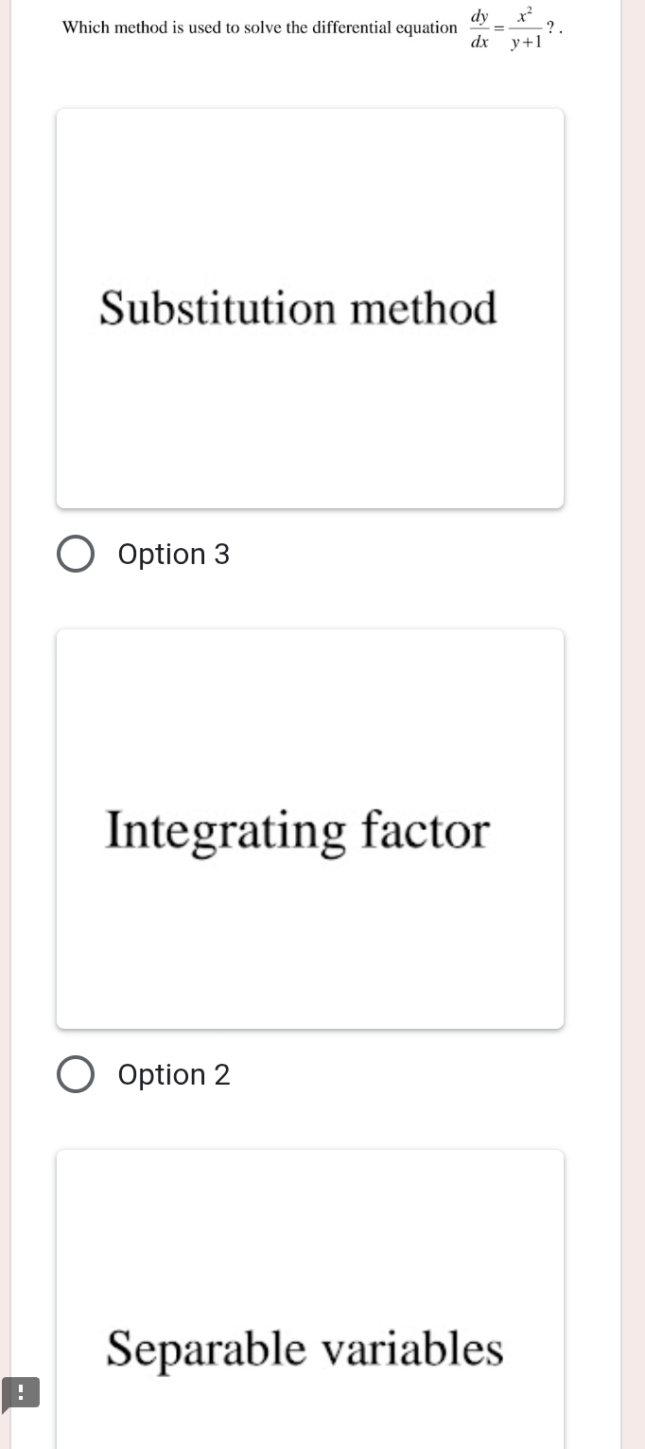Click the question prompt text
The width and height of the screenshot is (645, 1449).
point(255,27)
